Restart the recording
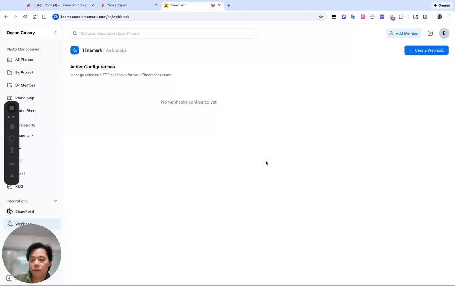 tap(12, 138)
